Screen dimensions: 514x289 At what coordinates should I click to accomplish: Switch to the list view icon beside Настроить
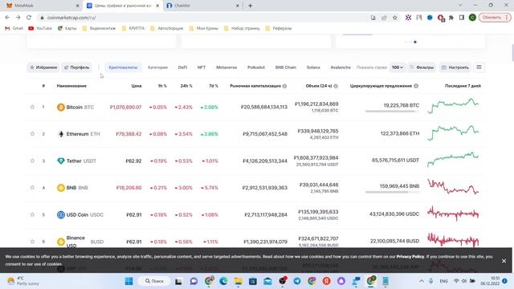click(479, 67)
